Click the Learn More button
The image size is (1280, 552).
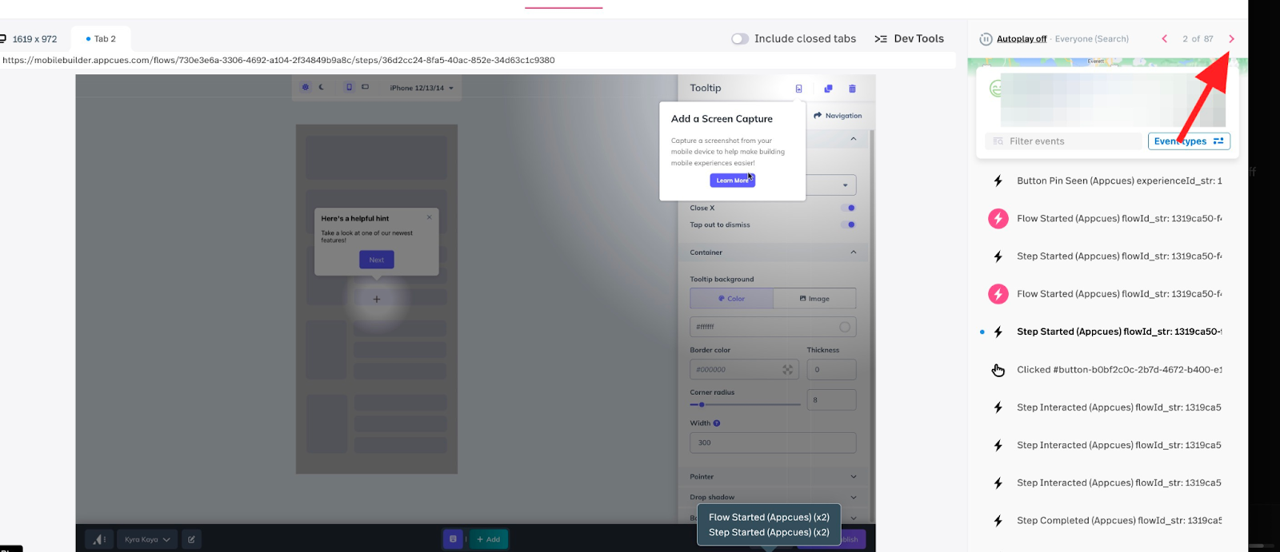tap(732, 181)
